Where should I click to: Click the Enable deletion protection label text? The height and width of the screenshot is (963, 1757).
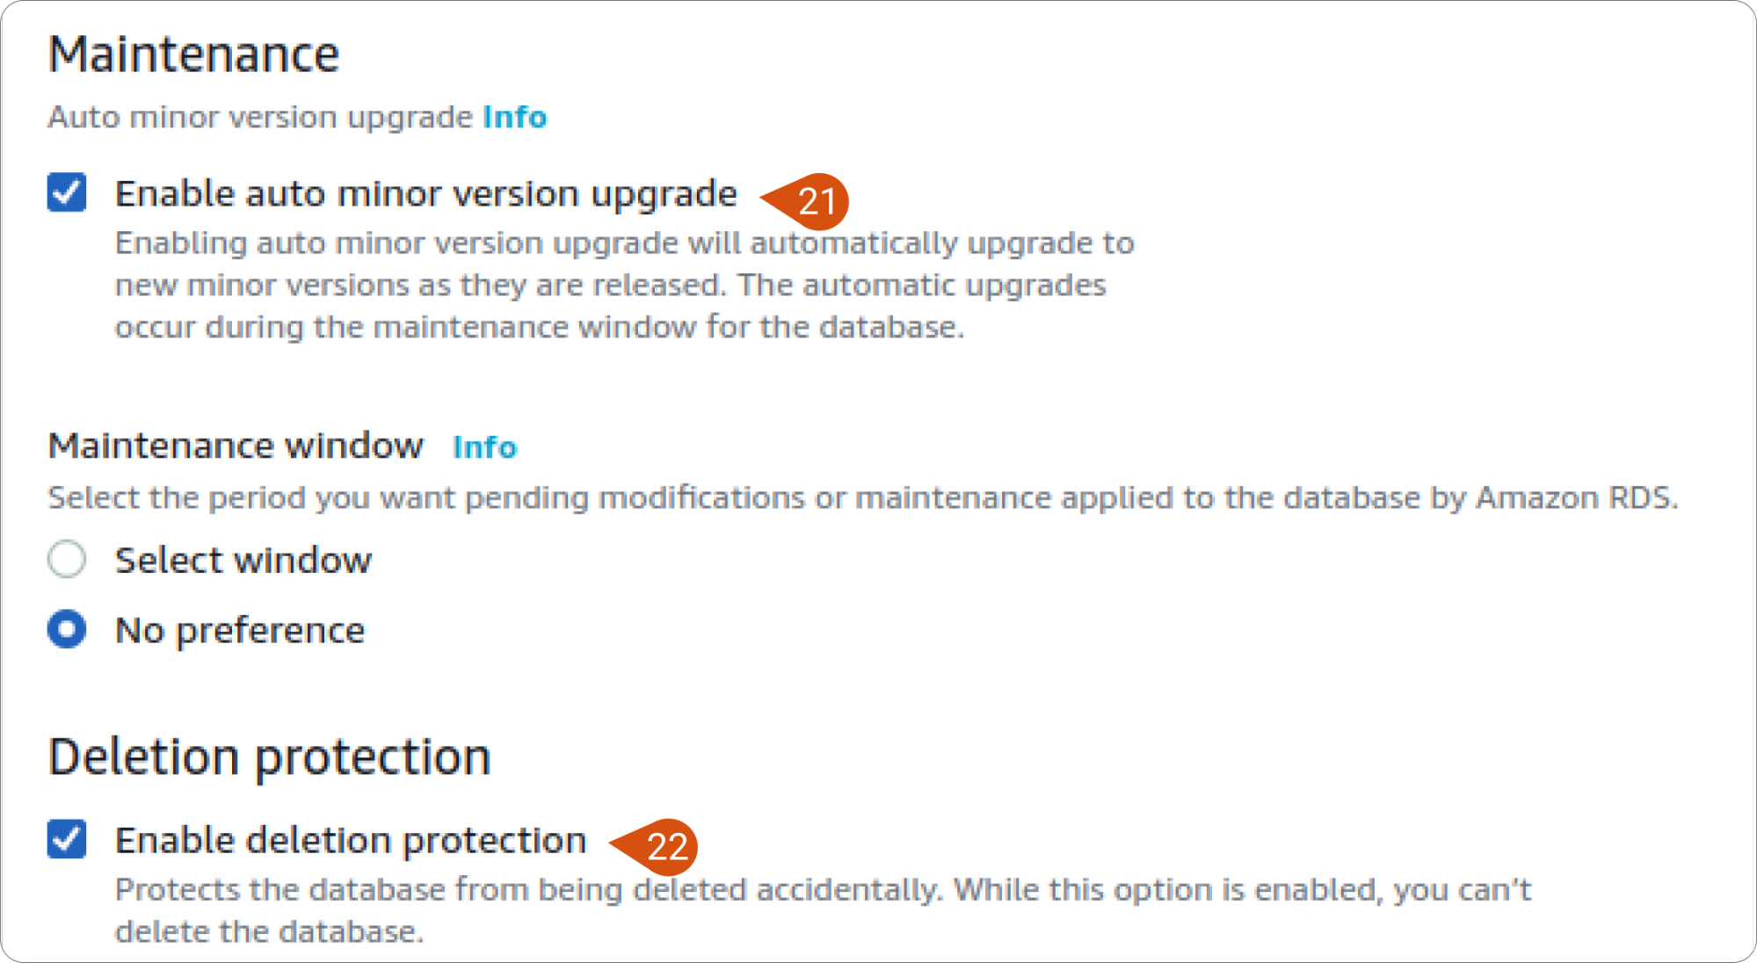click(351, 841)
